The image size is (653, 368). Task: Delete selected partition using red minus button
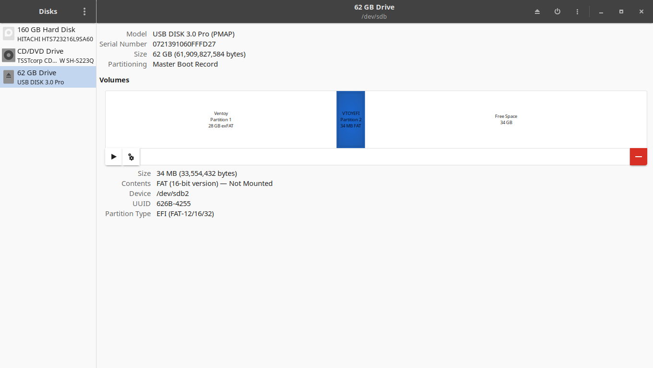pos(638,157)
